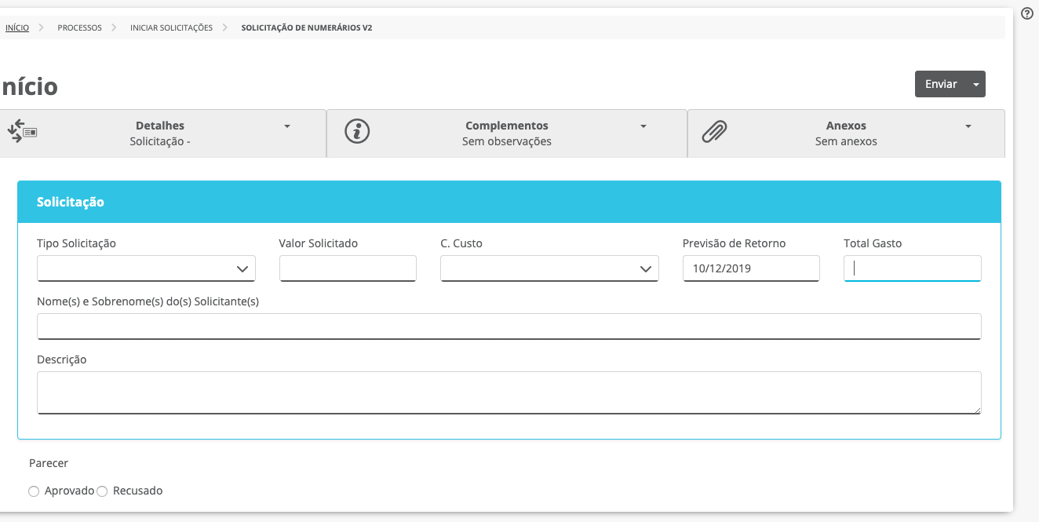The width and height of the screenshot is (1039, 522).
Task: Click the Enviar button
Action: [941, 84]
